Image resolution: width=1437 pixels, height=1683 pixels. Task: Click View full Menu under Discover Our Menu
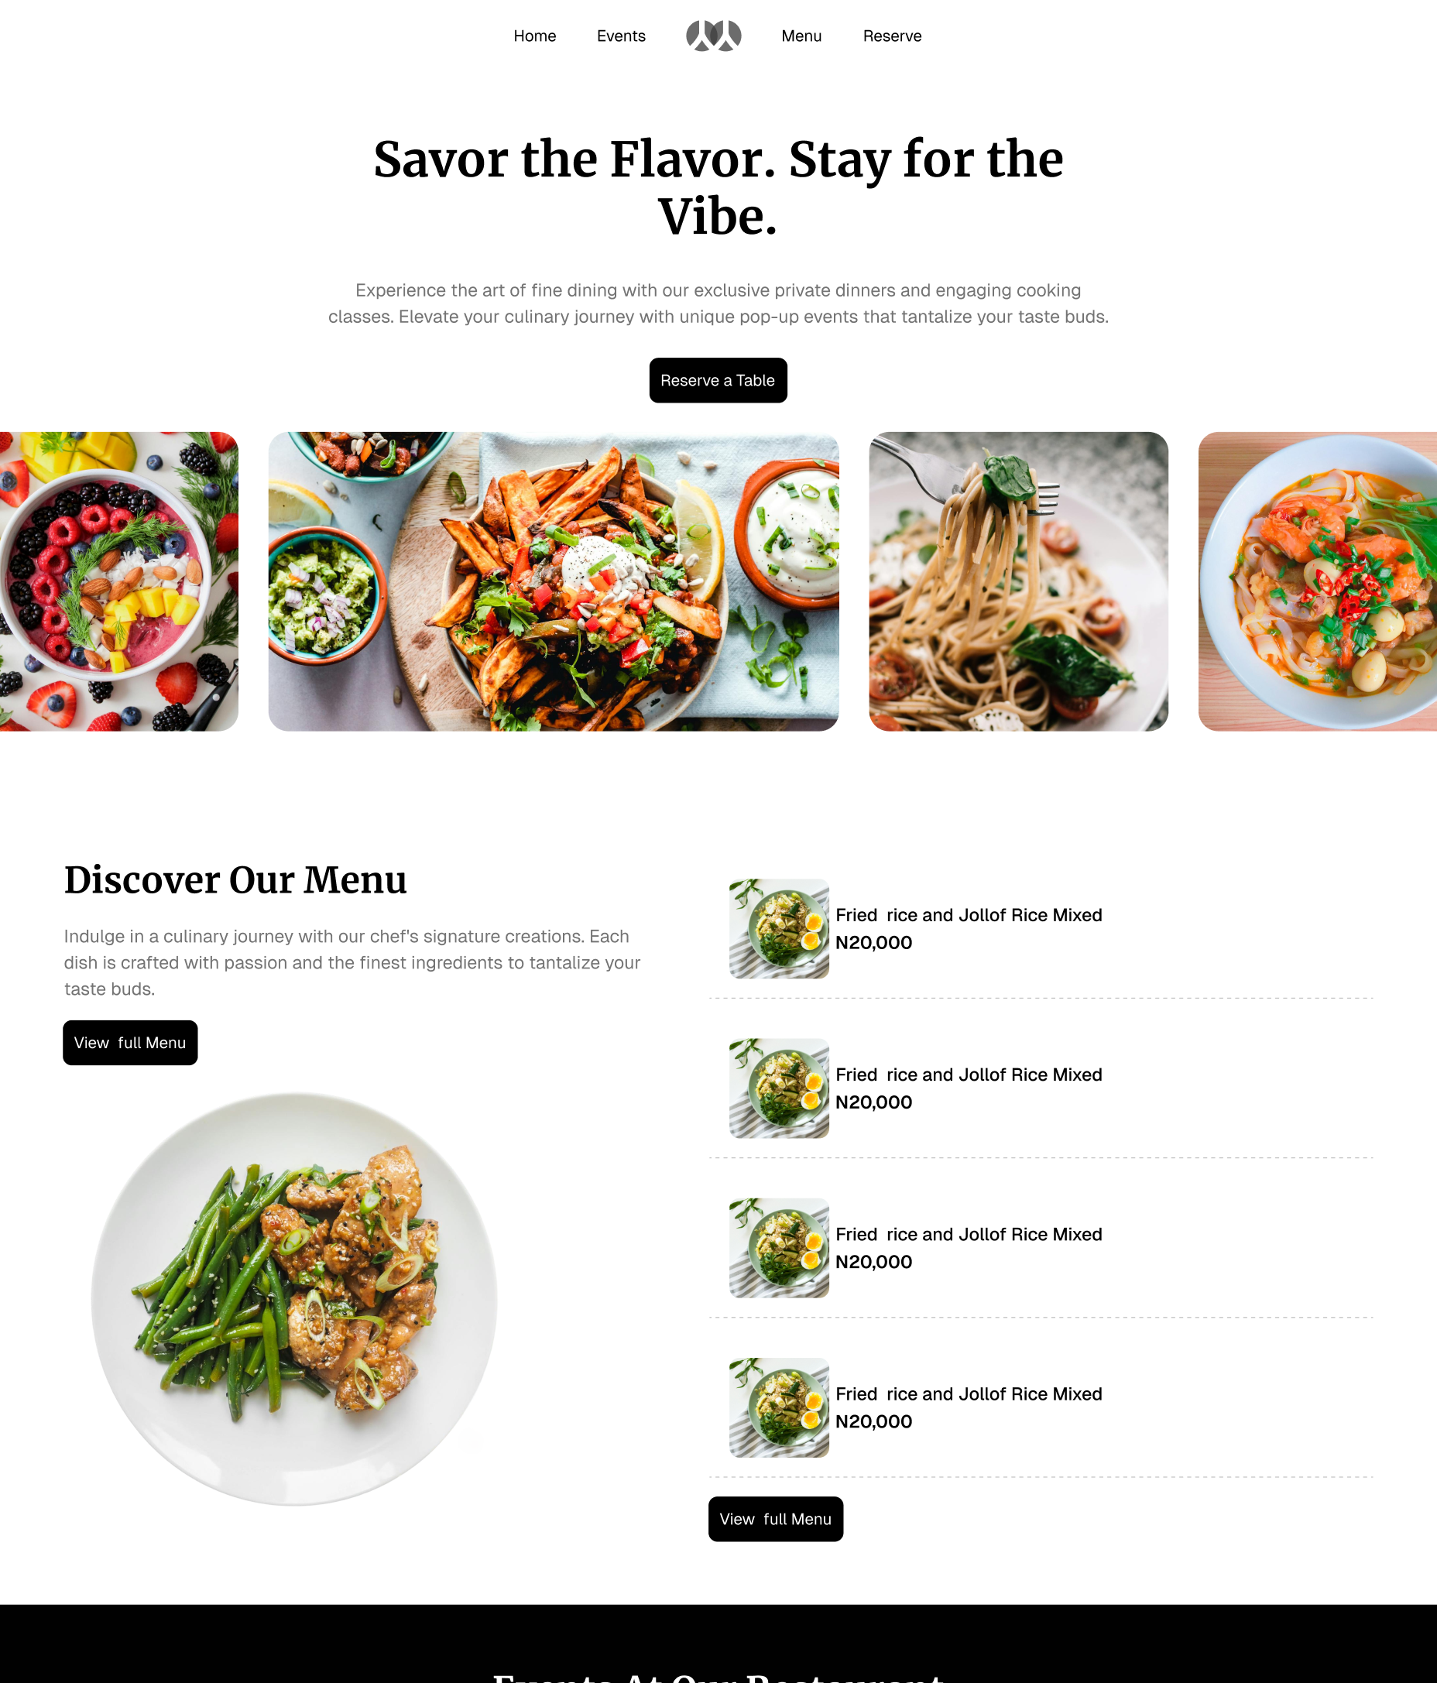[x=130, y=1042]
